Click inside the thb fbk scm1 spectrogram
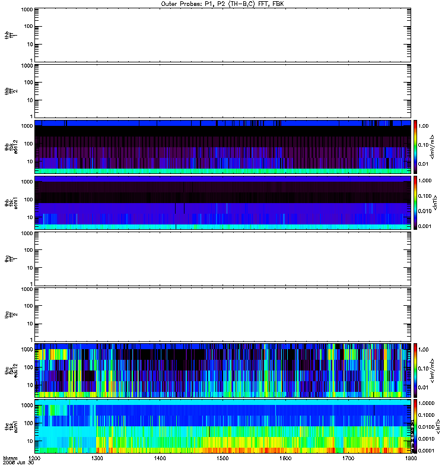 click(x=223, y=202)
